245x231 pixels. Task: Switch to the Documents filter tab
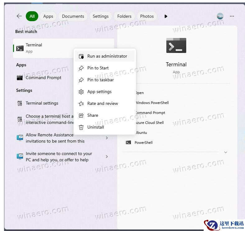coord(73,16)
